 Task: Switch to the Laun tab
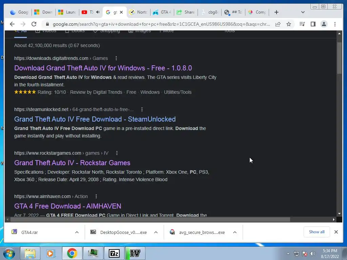[x=67, y=12]
